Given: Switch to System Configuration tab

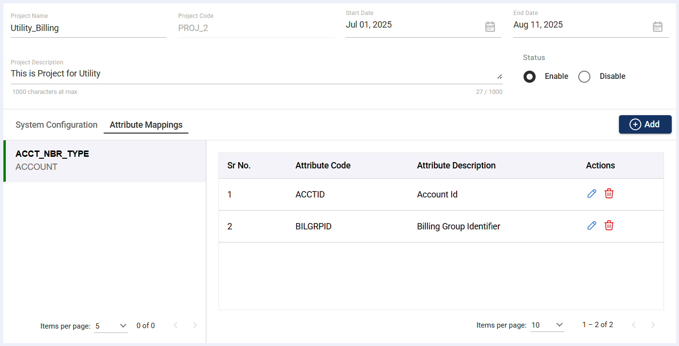Looking at the screenshot, I should [56, 125].
